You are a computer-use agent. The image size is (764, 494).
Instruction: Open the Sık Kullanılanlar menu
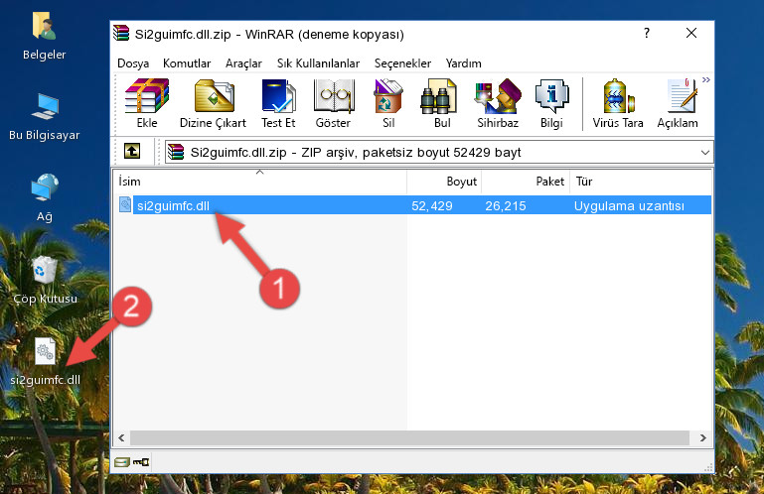[318, 63]
